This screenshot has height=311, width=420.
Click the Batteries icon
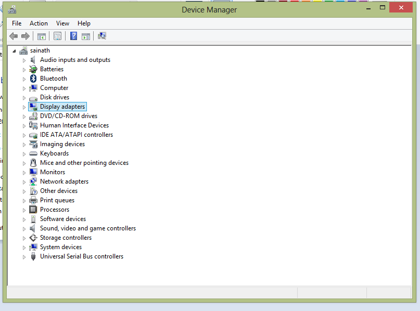(x=33, y=69)
